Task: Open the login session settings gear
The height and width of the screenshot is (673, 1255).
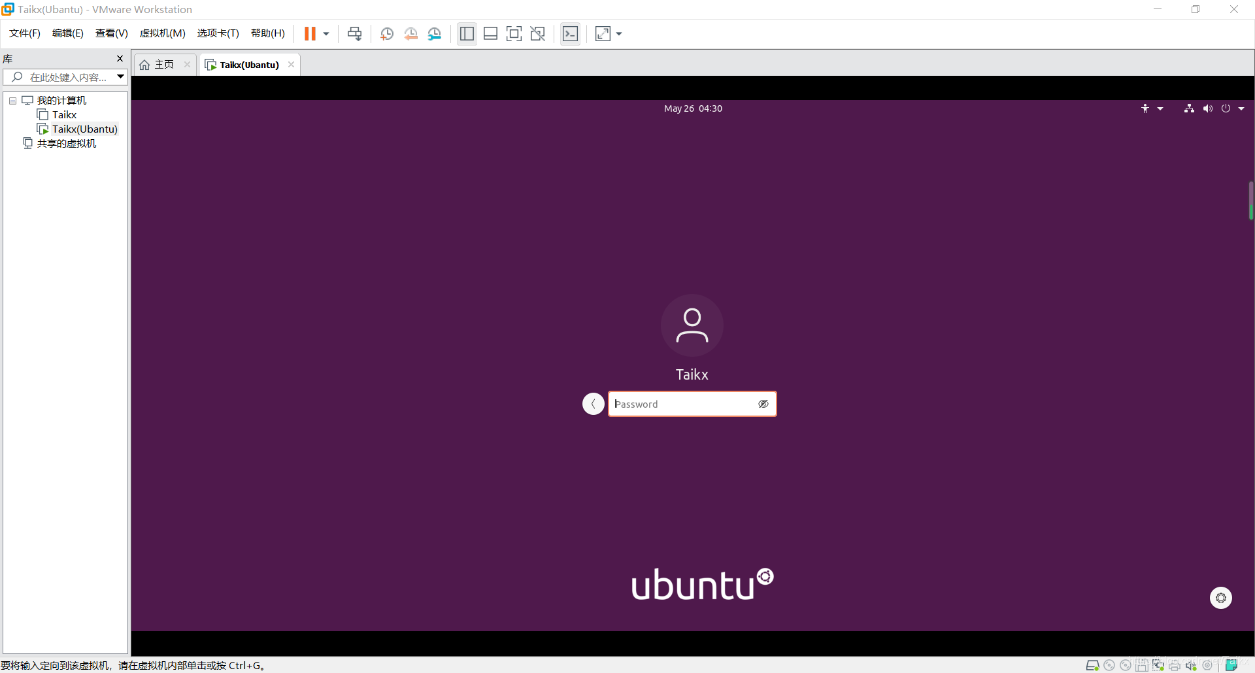Action: pyautogui.click(x=1221, y=598)
